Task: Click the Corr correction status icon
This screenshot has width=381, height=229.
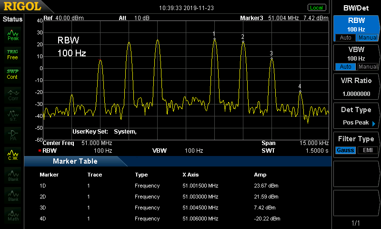Action: [x=12, y=94]
